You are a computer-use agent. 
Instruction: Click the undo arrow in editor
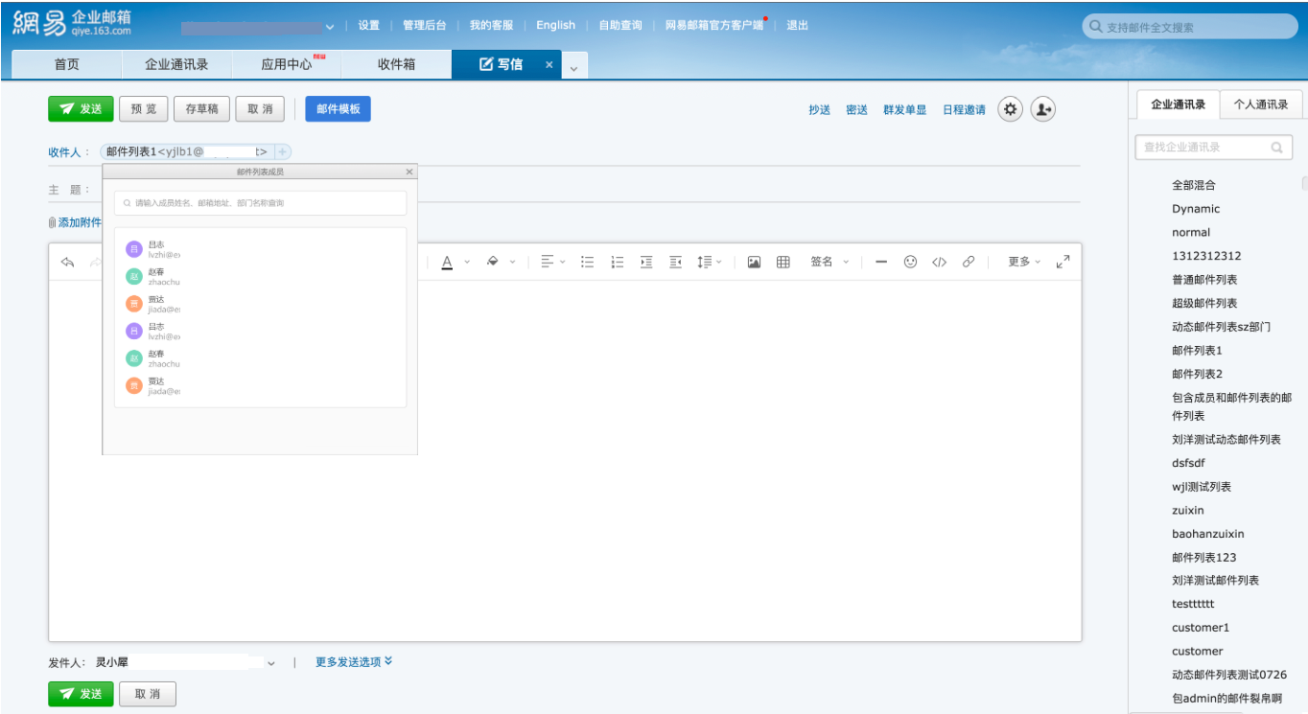(x=67, y=263)
